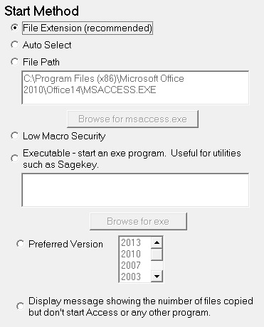The height and width of the screenshot is (327, 264).
Task: Pick 2013 in the version list
Action: click(x=131, y=242)
